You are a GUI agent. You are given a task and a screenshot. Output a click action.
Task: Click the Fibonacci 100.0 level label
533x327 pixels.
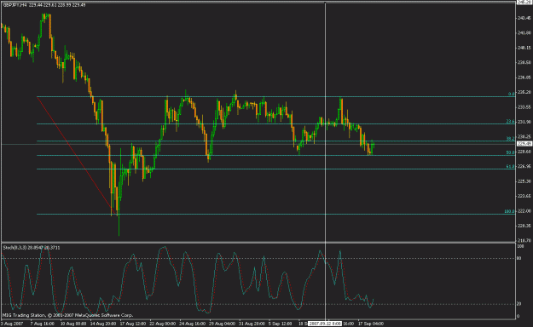[x=509, y=211]
